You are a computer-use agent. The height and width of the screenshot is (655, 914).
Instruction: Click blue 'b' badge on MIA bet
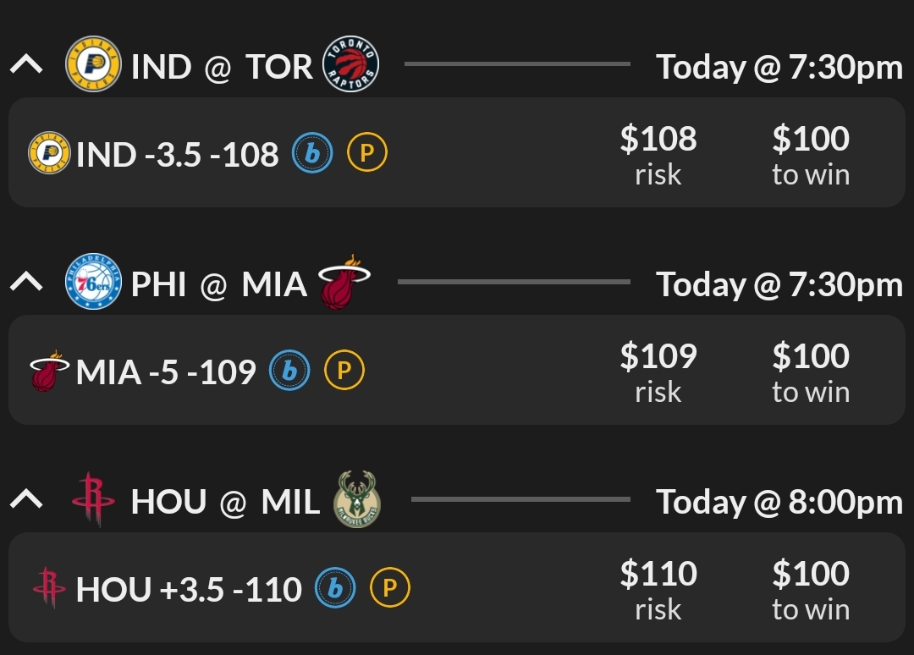click(289, 372)
